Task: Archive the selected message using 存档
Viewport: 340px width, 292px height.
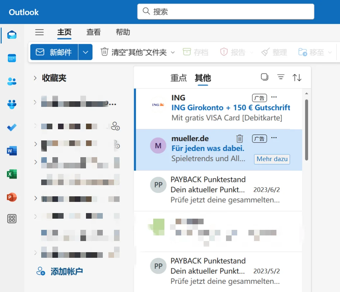Action: pyautogui.click(x=196, y=52)
